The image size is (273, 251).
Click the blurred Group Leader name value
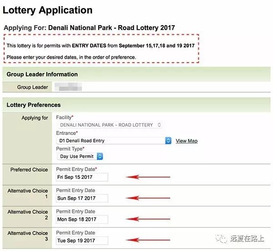[x=68, y=87]
